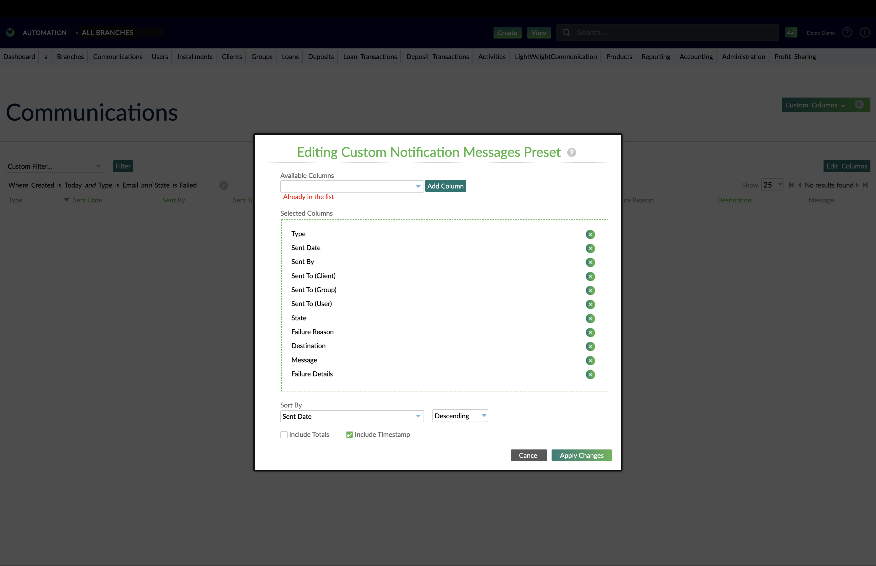Remove the Type column using its green X icon
876x566 pixels.
[x=590, y=234]
